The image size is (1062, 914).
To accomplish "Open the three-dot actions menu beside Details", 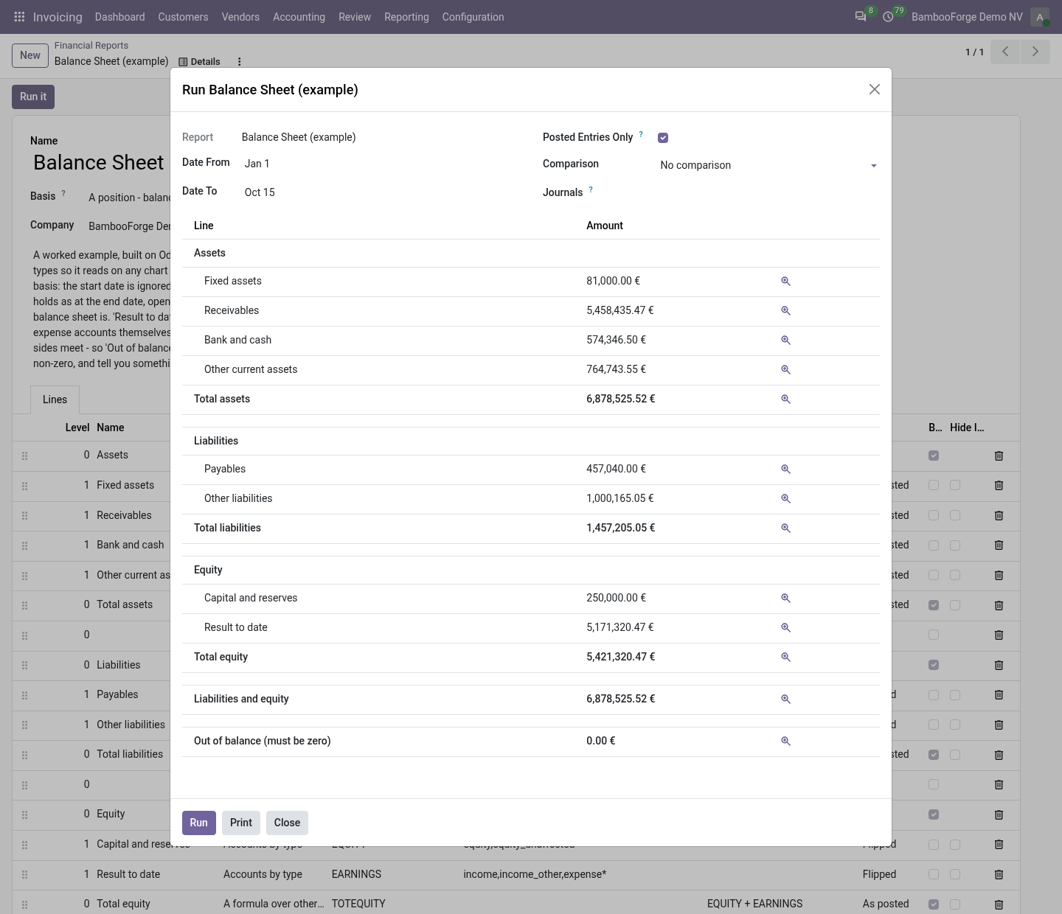I will coord(239,62).
